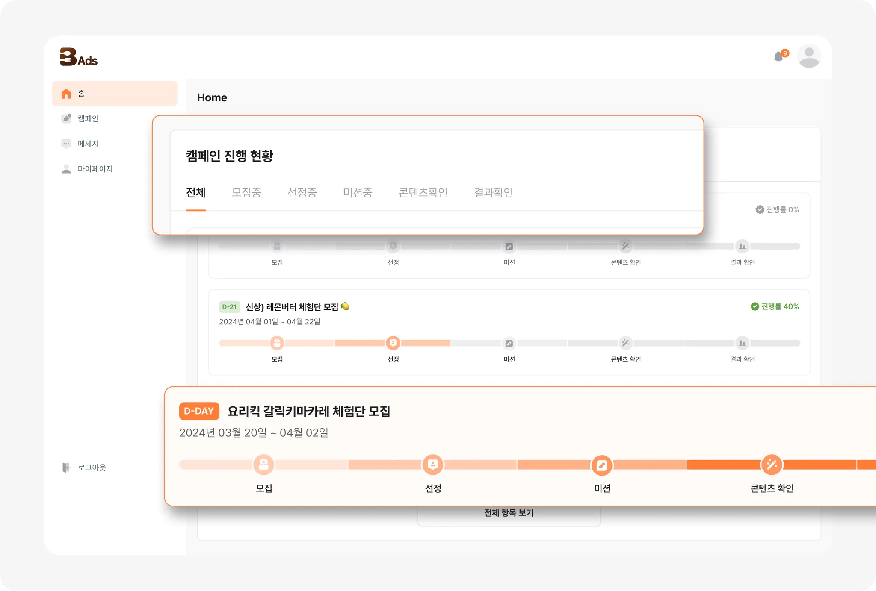The image size is (876, 591).
Task: Click the notification bell icon
Action: [779, 57]
